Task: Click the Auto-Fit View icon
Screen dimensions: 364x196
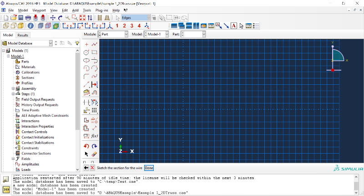Action: coord(82,18)
